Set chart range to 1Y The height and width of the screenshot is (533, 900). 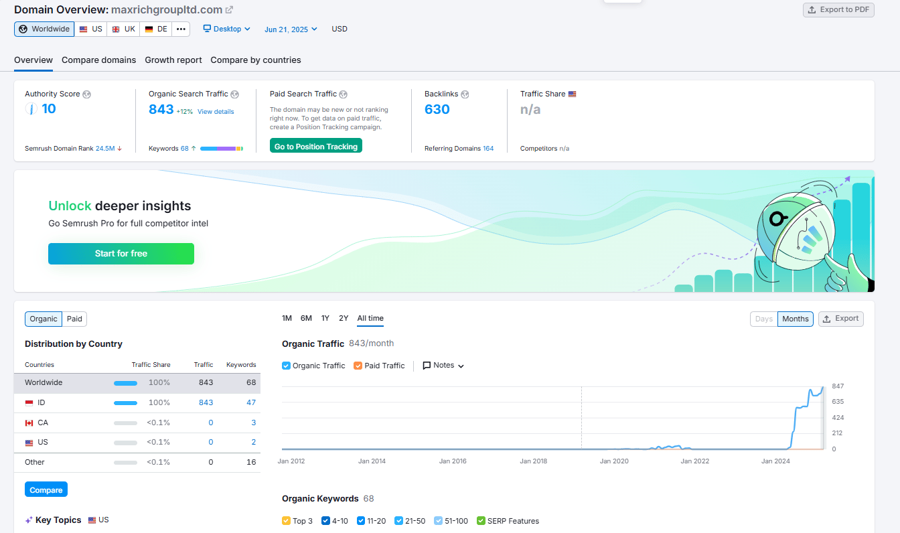tap(325, 319)
